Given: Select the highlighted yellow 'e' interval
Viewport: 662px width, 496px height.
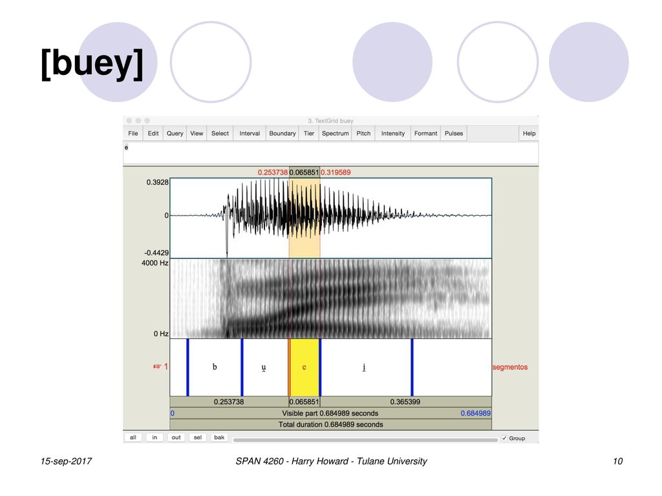Looking at the screenshot, I should 304,367.
